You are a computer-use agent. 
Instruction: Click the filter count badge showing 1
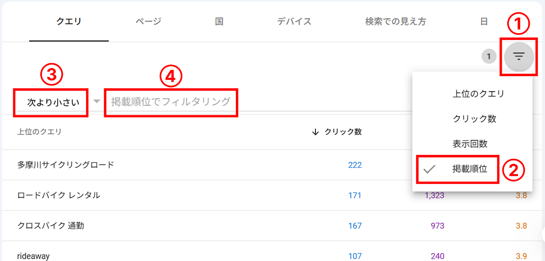[x=488, y=56]
